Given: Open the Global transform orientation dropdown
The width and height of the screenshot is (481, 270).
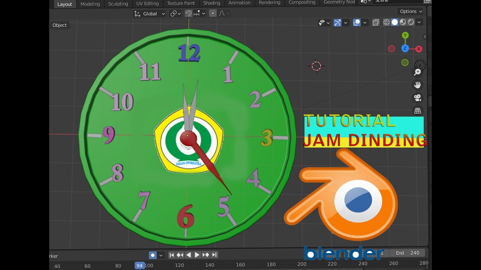Looking at the screenshot, I should click(150, 13).
